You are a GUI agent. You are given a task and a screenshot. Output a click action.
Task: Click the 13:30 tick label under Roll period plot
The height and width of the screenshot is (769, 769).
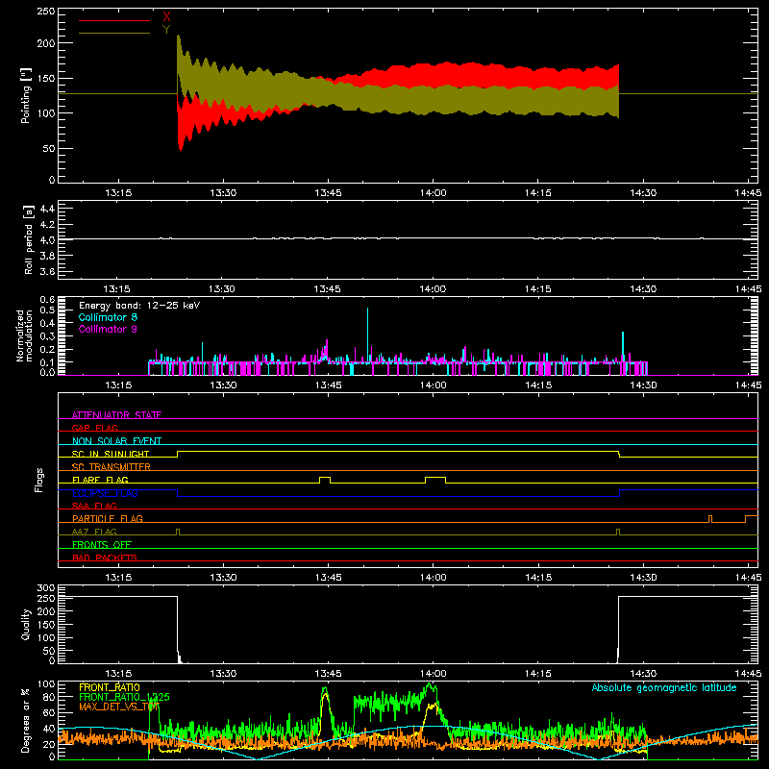pyautogui.click(x=223, y=289)
